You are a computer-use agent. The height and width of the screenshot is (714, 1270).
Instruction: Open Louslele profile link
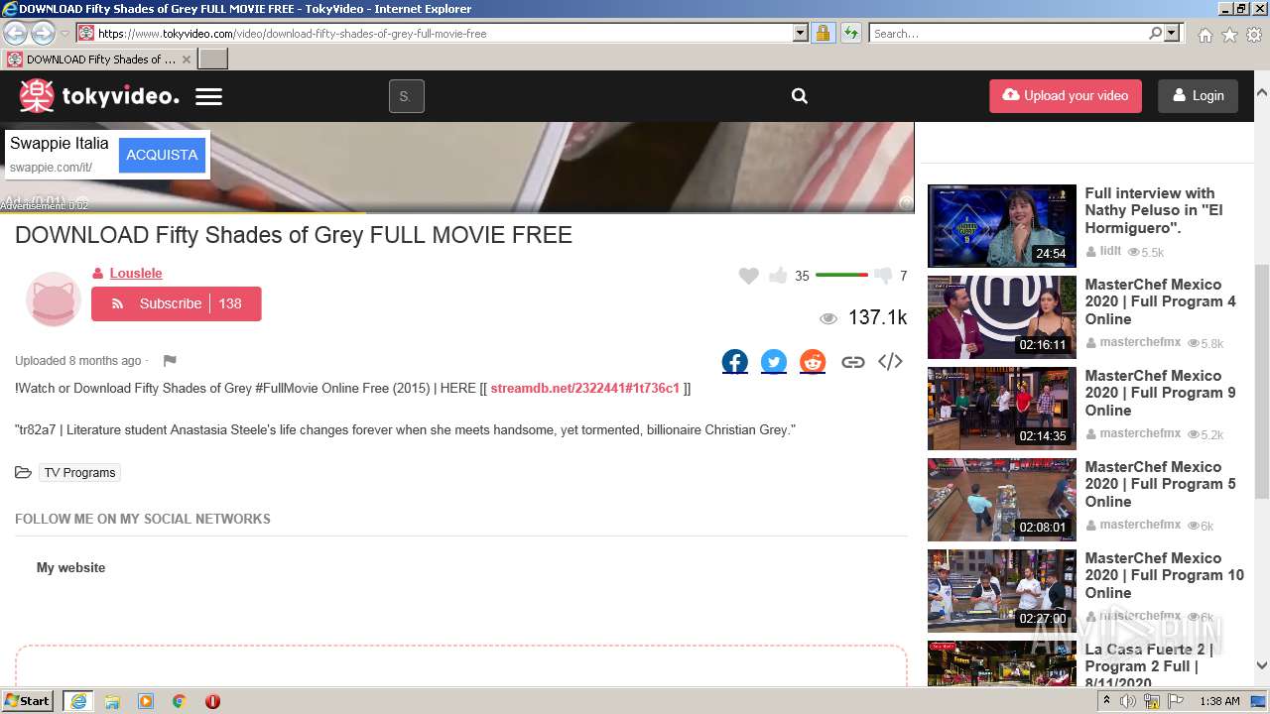point(136,274)
